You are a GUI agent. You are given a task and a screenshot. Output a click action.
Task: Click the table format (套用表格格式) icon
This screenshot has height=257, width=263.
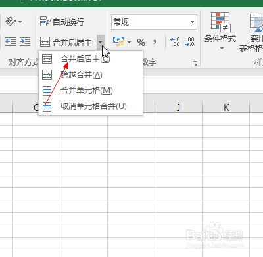pyautogui.click(x=256, y=22)
